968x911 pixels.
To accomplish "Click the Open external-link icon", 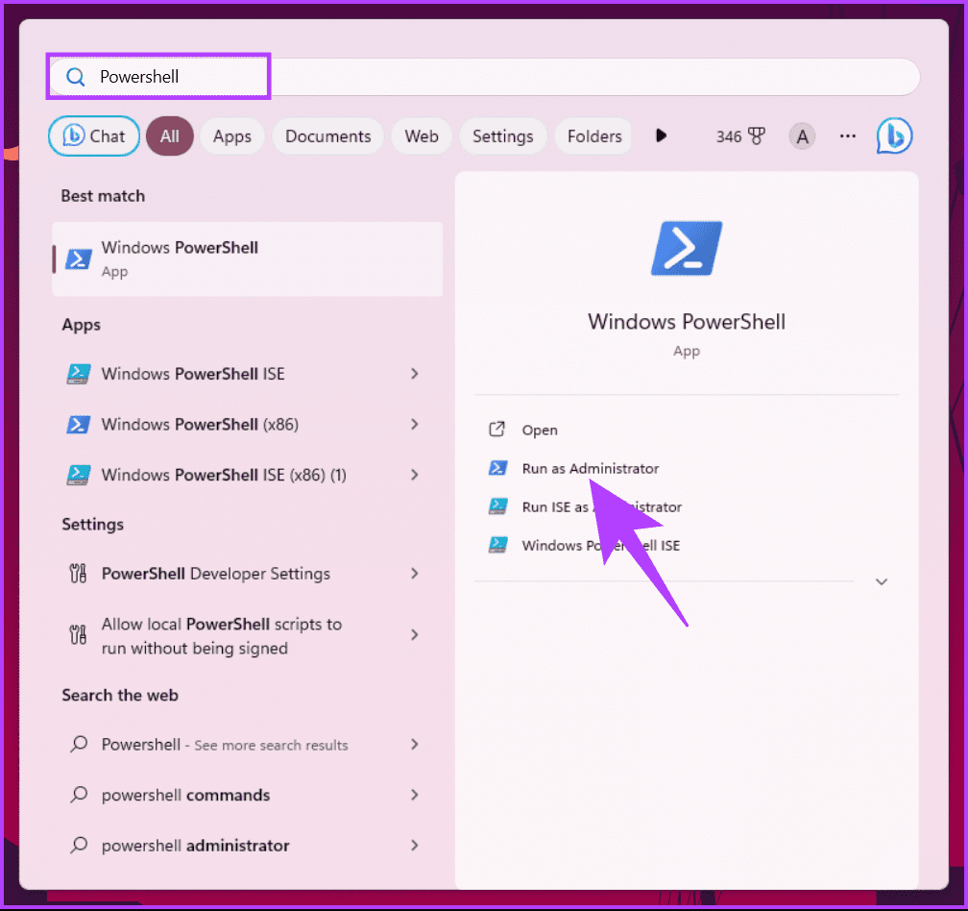I will pos(497,430).
